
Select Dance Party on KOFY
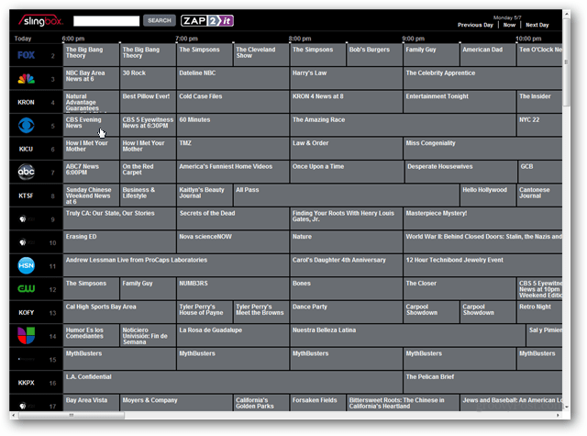(346, 312)
